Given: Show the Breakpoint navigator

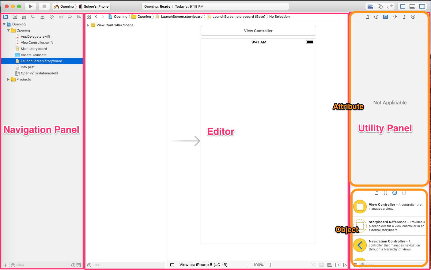Looking at the screenshot, I should click(x=70, y=17).
